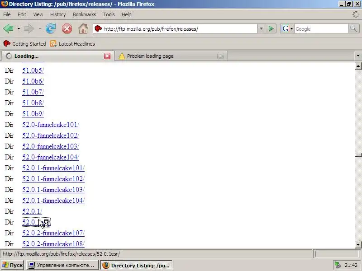362x271 pixels.
Task: Open Getting Started bookmark
Action: coord(24,44)
